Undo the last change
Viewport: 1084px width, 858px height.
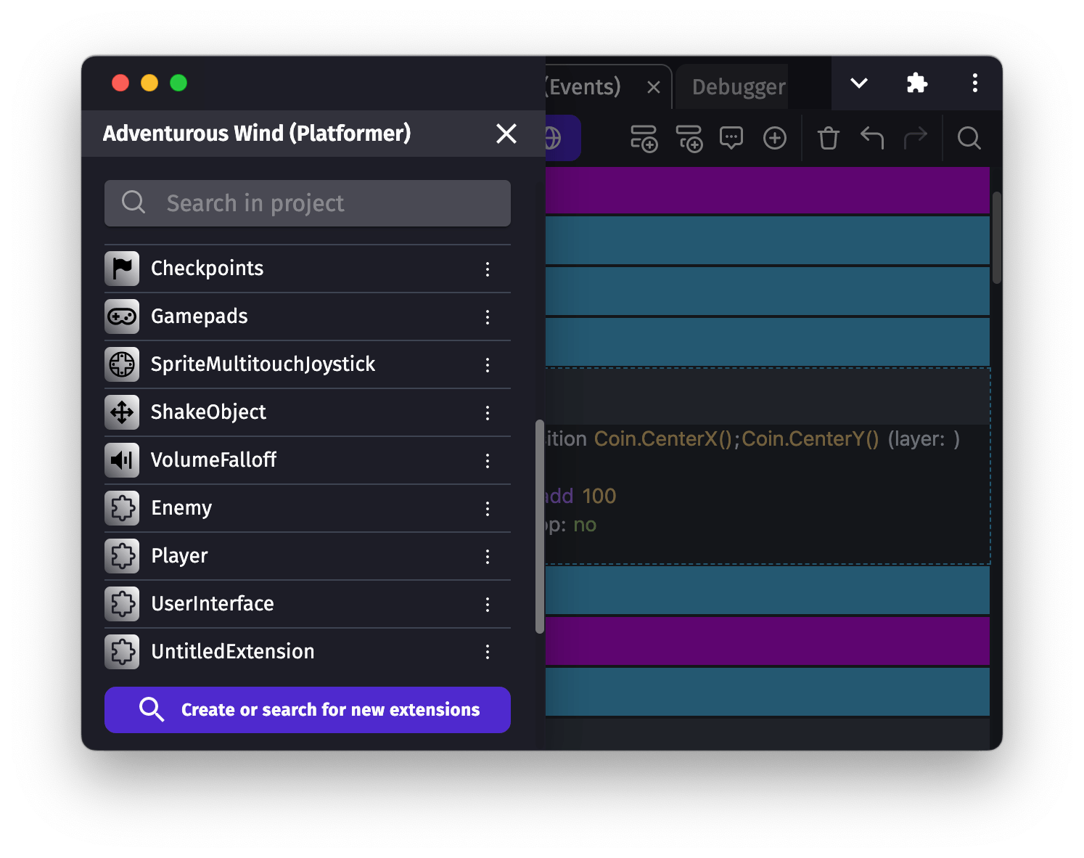871,138
